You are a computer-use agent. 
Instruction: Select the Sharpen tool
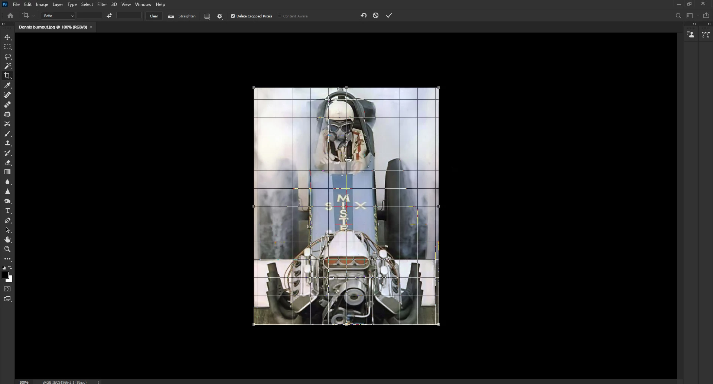pos(7,192)
